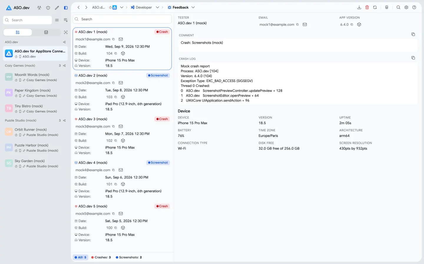
Task: Click the share icon next to Puzzle Studio (mock)
Action: click(x=64, y=121)
